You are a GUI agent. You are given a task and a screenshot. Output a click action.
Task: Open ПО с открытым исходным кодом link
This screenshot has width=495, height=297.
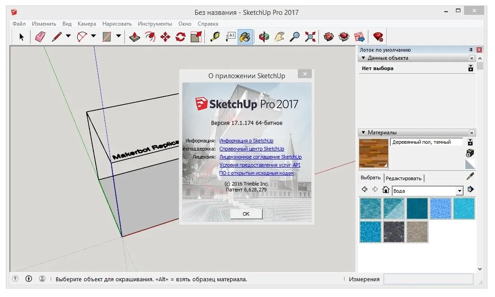click(x=256, y=173)
